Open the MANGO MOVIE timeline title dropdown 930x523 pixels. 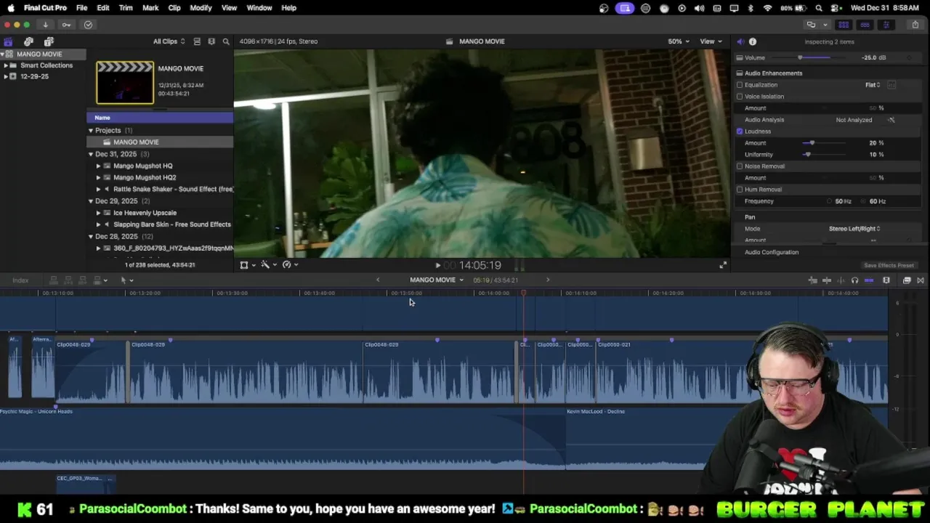point(436,280)
